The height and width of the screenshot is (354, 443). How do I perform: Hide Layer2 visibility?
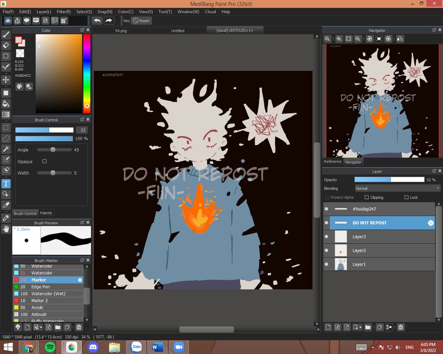[x=327, y=250]
